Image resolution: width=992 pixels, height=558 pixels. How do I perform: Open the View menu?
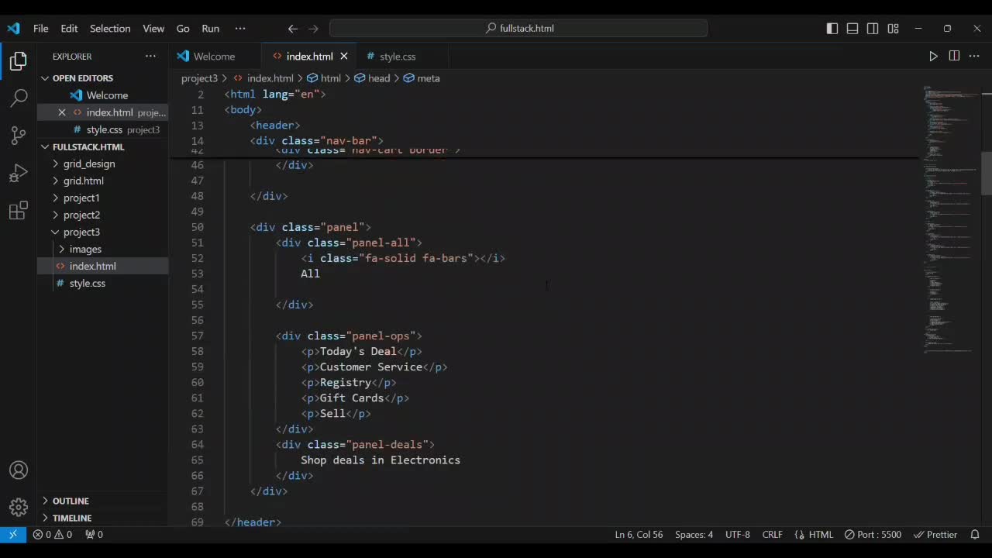[153, 29]
